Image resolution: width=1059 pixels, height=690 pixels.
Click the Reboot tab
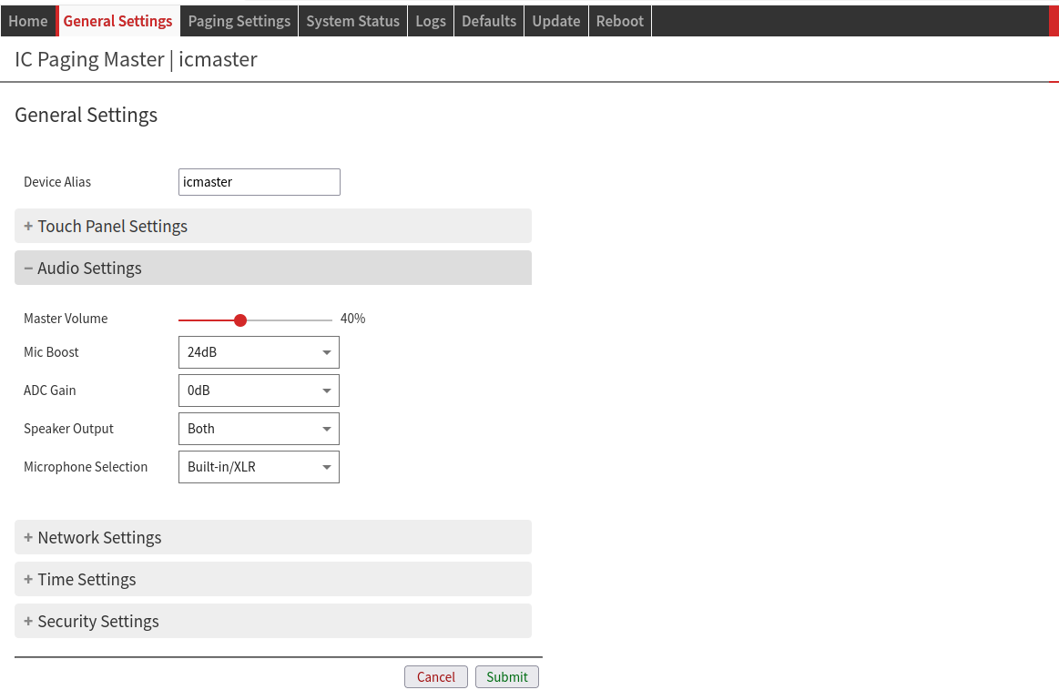pos(619,21)
